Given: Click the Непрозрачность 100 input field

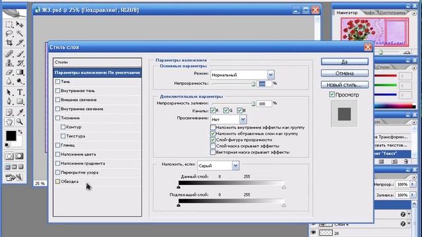Looking at the screenshot, I should pos(264,84).
